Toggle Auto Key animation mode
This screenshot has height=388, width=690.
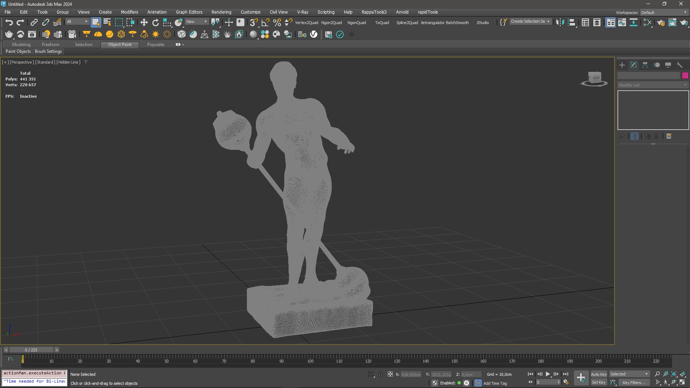point(598,374)
